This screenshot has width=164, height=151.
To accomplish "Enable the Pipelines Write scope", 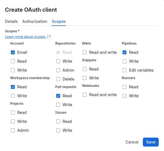I will (x=124, y=61).
